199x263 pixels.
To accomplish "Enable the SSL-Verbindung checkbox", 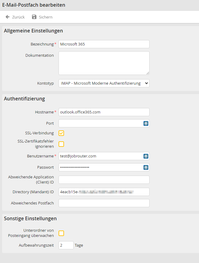I will pos(61,133).
